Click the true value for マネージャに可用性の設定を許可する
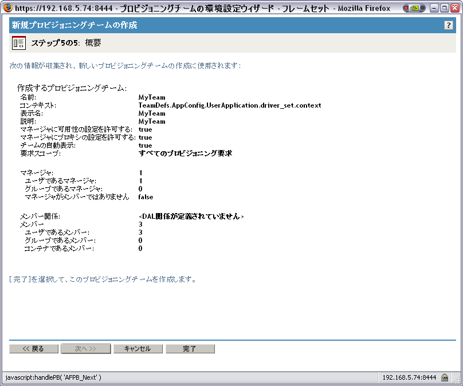This screenshot has height=386, width=463. 146,129
